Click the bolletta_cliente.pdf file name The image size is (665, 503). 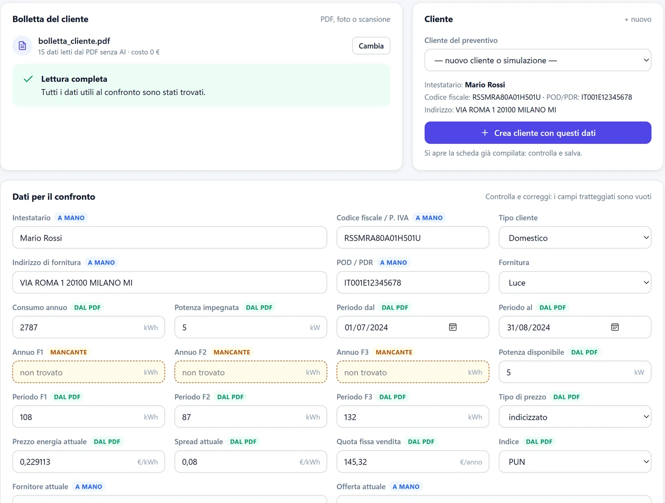[74, 41]
